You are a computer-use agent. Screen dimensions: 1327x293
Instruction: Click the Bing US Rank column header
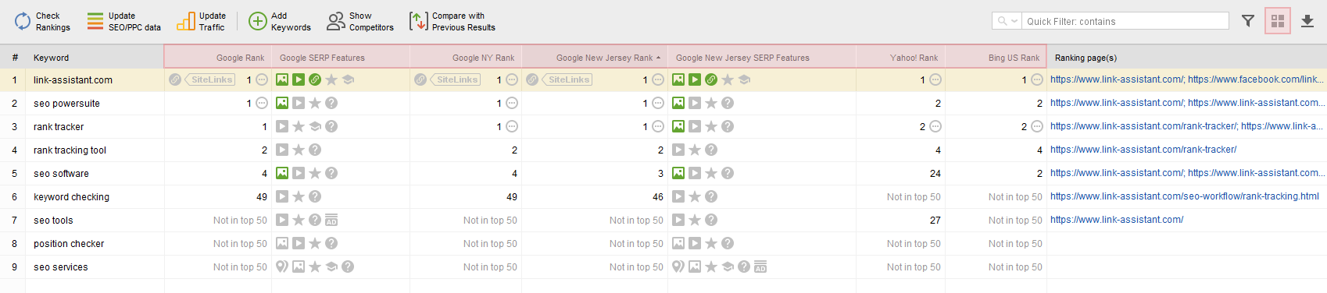point(1014,58)
